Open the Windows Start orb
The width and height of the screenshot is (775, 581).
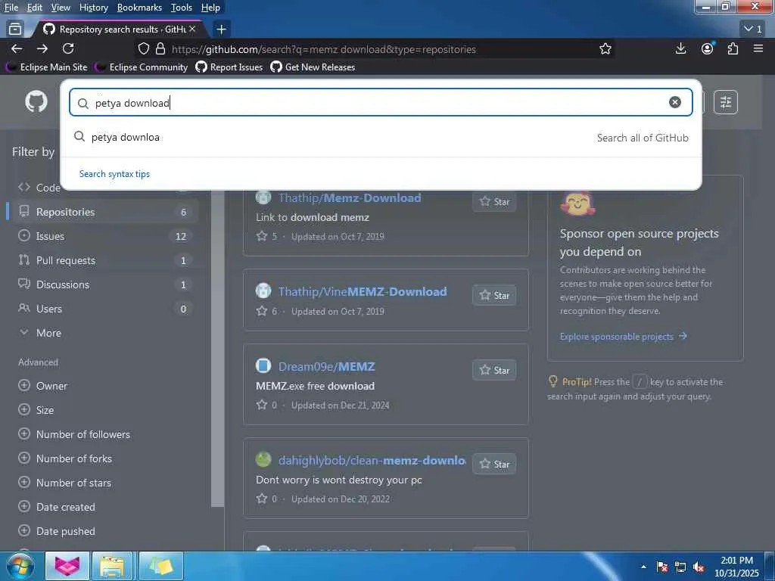pos(20,566)
